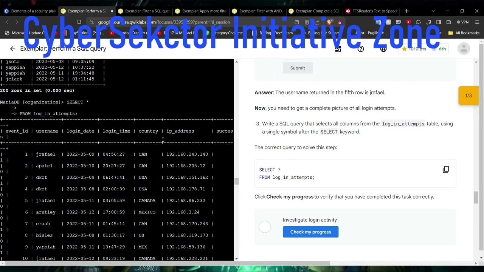Click IP 192.168.59.136 in row 9
484x272 pixels.
pos(186,247)
